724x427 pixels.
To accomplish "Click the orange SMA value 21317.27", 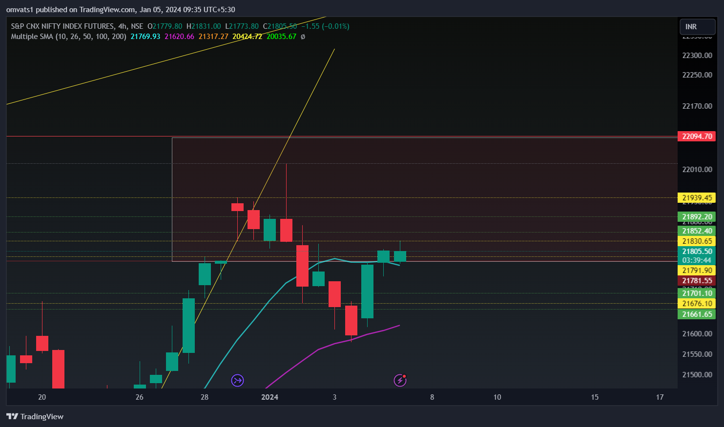I will [213, 37].
